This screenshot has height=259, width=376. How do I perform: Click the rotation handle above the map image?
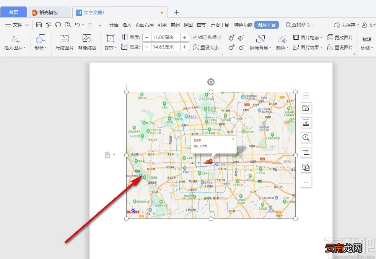(x=211, y=82)
